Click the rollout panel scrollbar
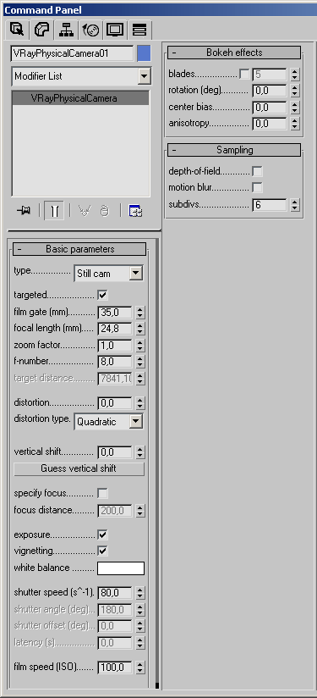The image size is (317, 698). tap(156, 463)
